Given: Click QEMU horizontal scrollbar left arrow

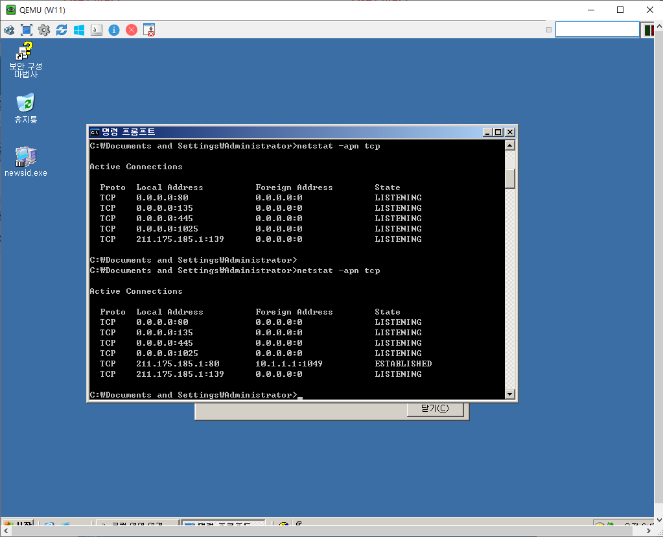Looking at the screenshot, I should click(x=5, y=531).
